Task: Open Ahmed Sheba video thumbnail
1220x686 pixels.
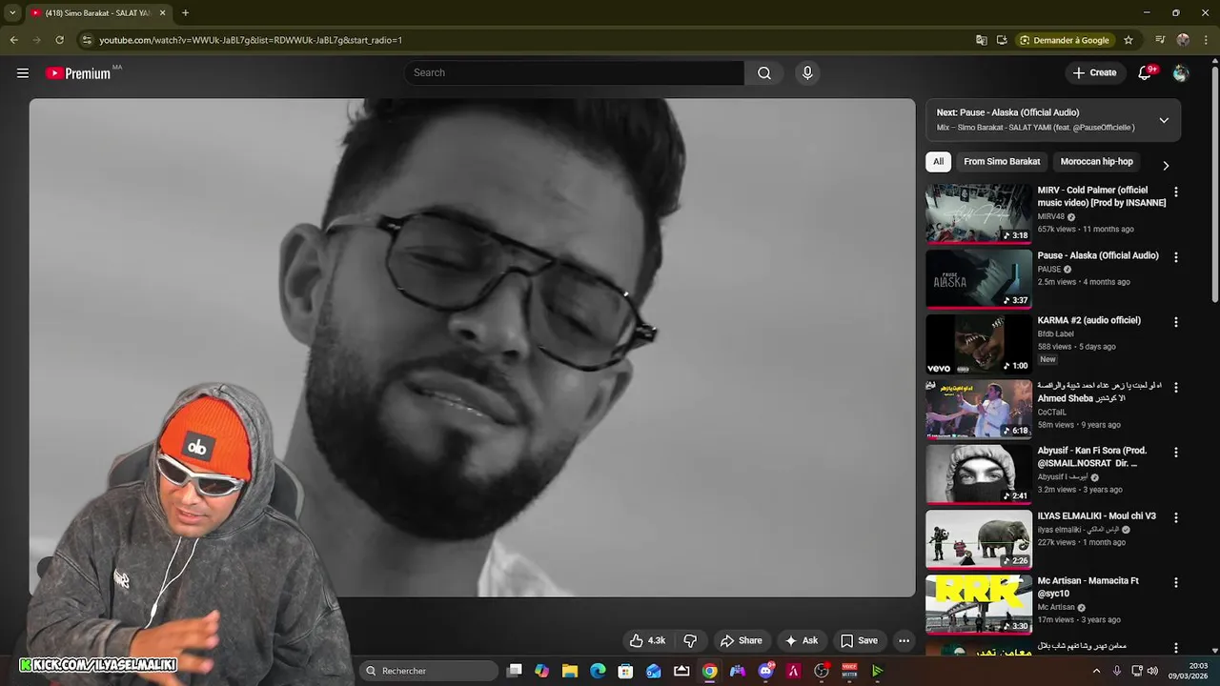Action: click(979, 409)
